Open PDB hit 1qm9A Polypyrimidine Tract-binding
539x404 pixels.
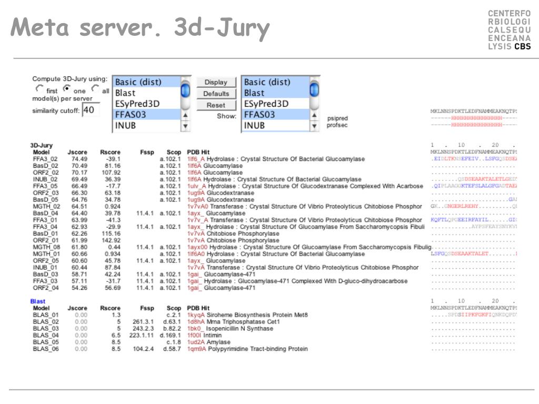click(196, 349)
